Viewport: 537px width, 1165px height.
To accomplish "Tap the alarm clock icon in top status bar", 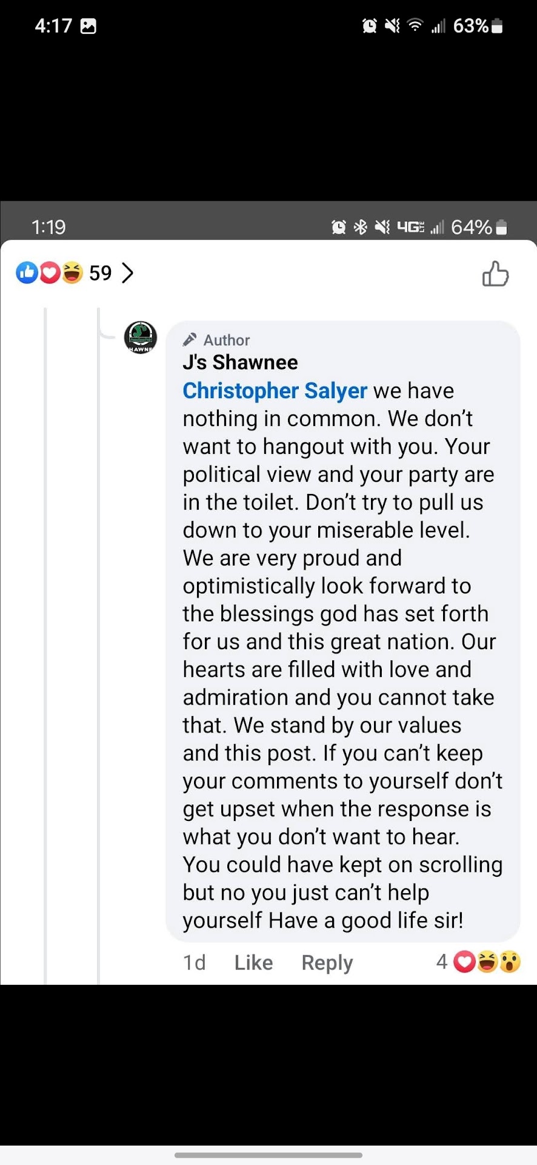I will click(369, 26).
